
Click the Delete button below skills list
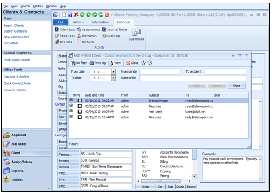click(x=191, y=187)
